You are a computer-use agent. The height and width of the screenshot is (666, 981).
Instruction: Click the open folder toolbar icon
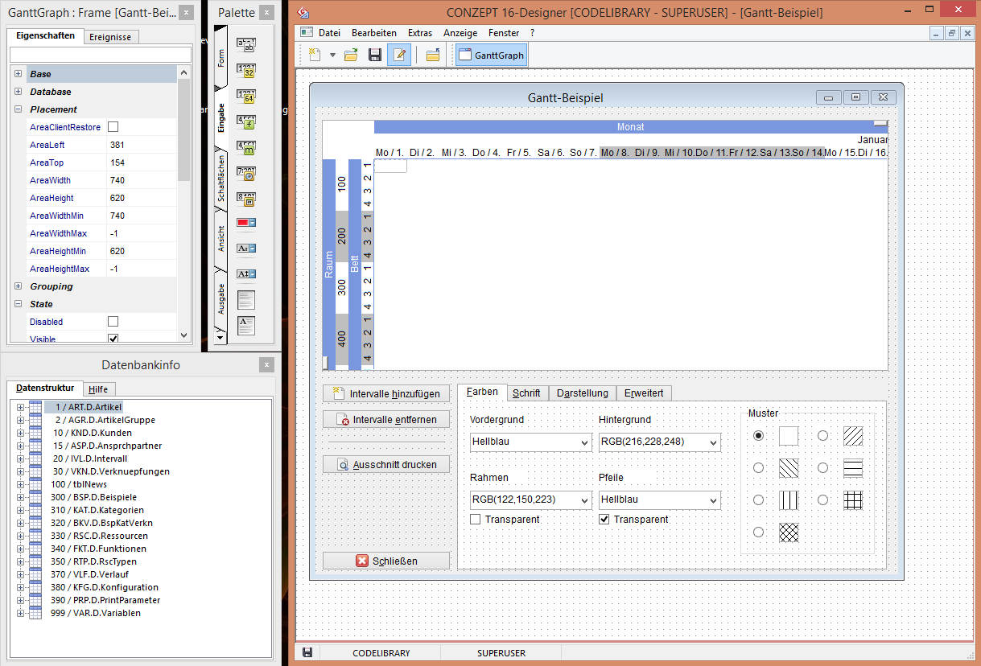pos(351,55)
